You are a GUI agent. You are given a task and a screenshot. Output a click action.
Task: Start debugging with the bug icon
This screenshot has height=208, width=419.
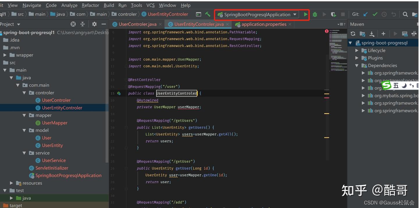click(315, 14)
